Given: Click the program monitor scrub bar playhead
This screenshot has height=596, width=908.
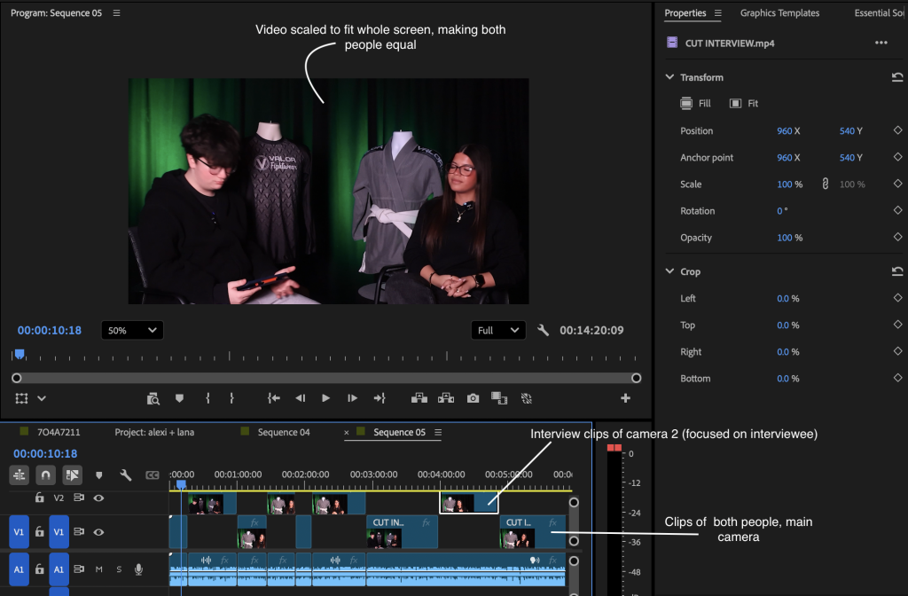Looking at the screenshot, I should pyautogui.click(x=19, y=355).
